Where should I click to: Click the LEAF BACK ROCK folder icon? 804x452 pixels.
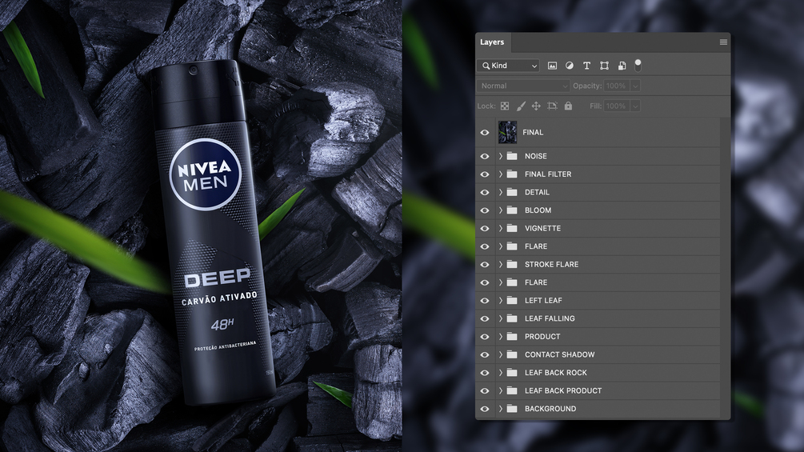[512, 373]
